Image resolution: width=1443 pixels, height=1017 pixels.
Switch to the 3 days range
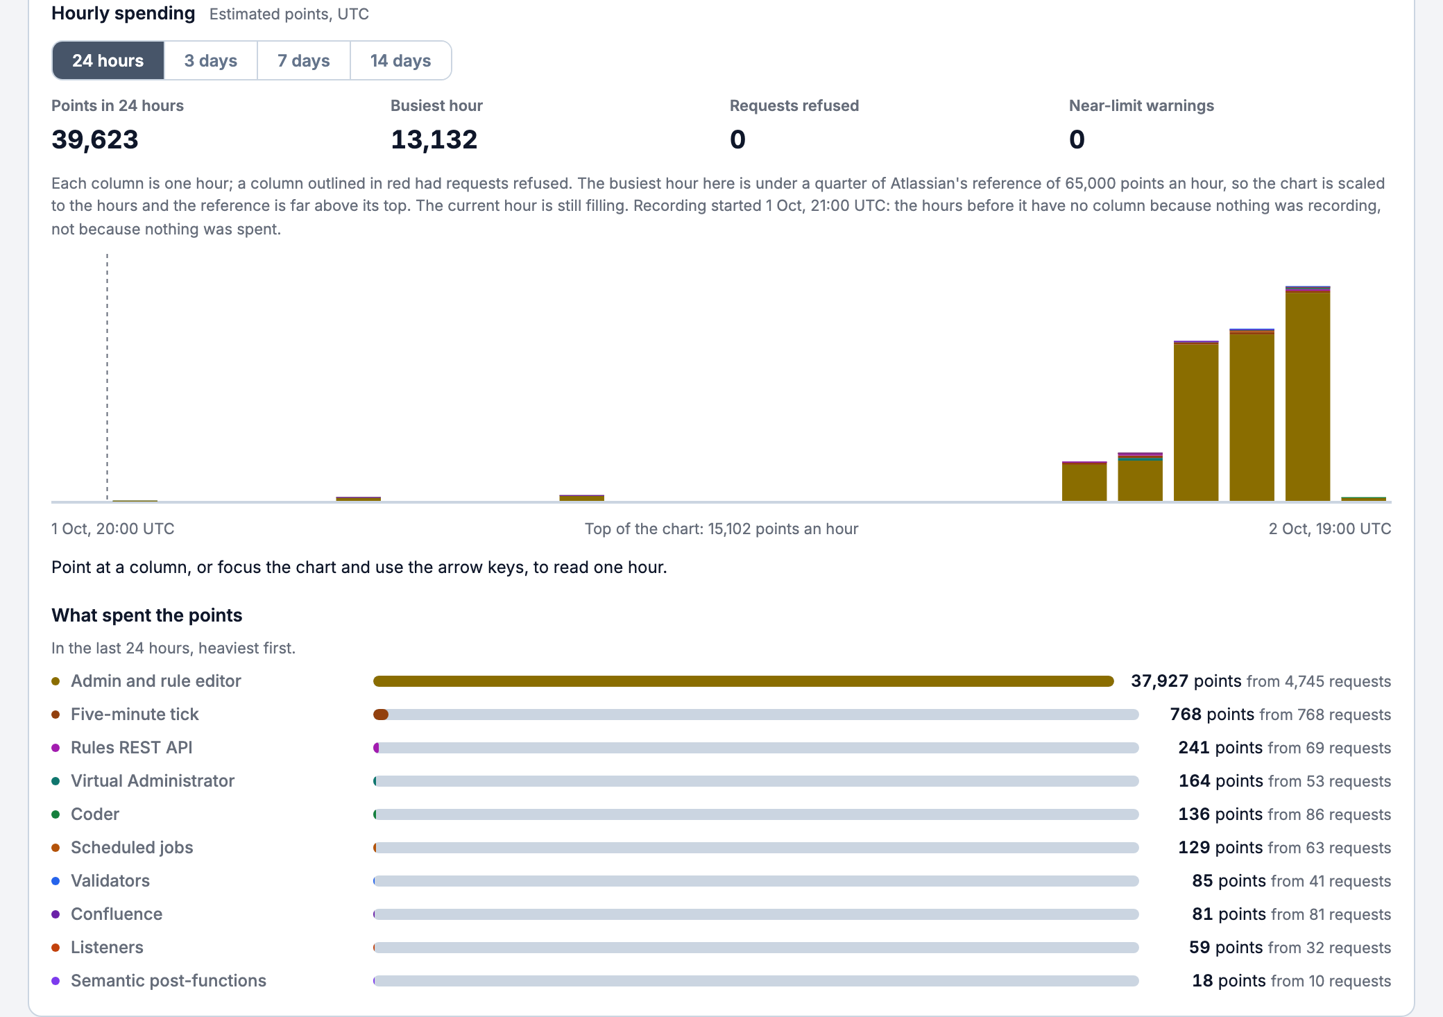(x=211, y=60)
